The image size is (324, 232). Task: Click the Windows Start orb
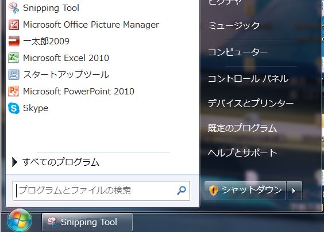pyautogui.click(x=20, y=220)
